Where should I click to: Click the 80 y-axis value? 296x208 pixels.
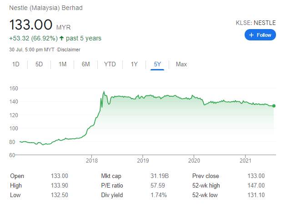coord(12,142)
